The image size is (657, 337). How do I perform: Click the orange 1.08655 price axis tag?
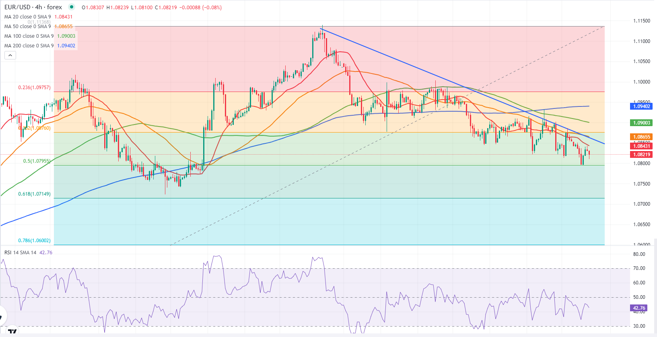coord(642,137)
